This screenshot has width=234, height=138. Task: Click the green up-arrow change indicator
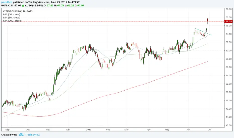pyautogui.click(x=23, y=6)
